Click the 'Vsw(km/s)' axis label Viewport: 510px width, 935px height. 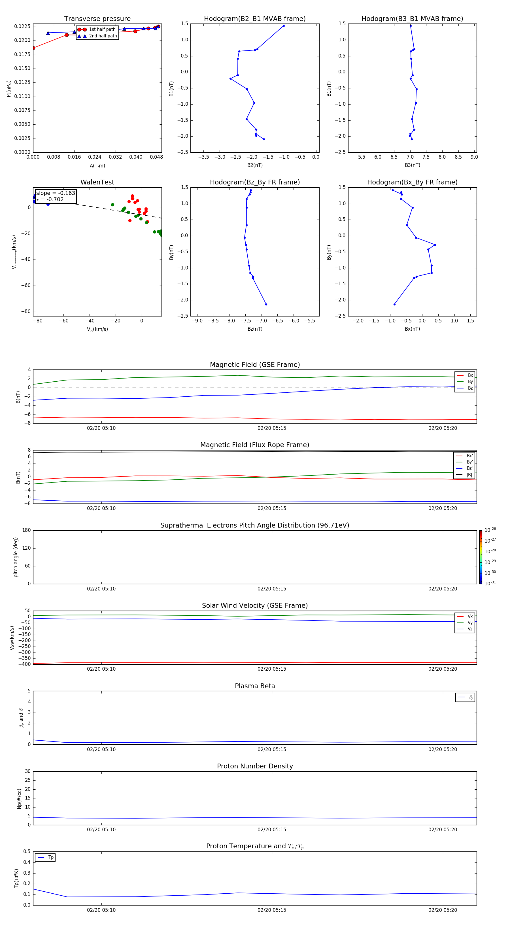[x=12, y=638]
